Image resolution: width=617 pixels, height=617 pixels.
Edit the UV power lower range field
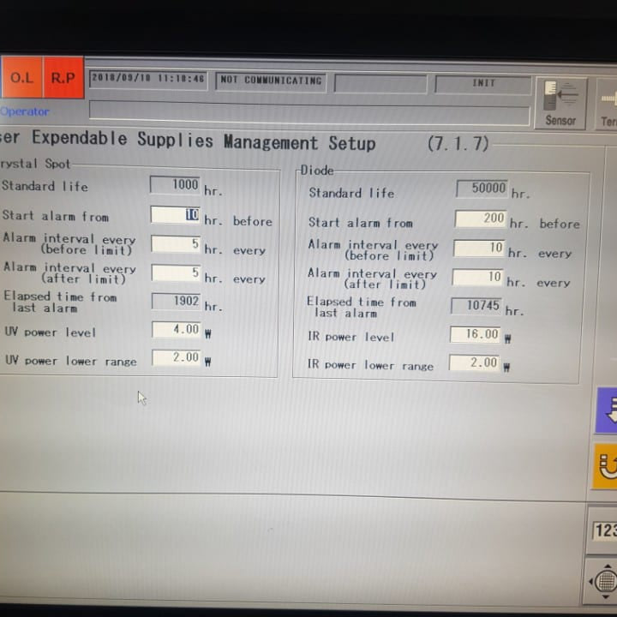pos(177,357)
